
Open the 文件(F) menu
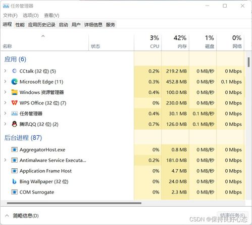[10, 16]
